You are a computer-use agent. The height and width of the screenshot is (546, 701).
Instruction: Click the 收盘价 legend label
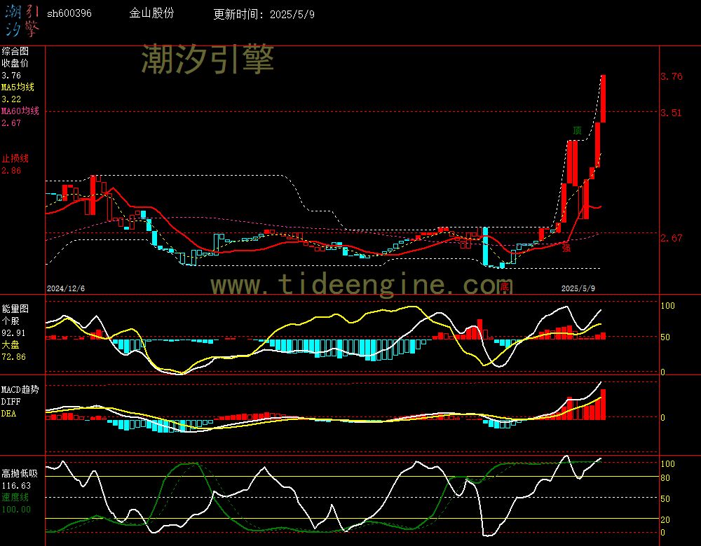(15, 64)
